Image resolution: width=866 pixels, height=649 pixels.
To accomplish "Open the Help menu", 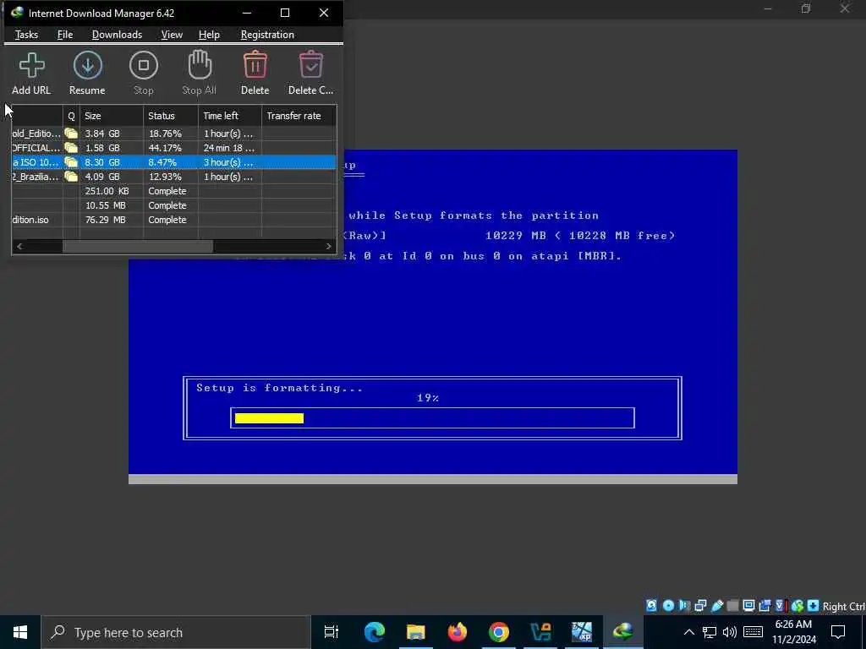I will coord(209,34).
